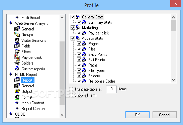Click the Summary Stats report icon
The width and height of the screenshot is (183, 125).
tap(84, 22)
